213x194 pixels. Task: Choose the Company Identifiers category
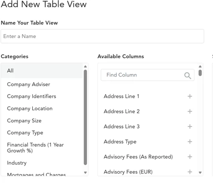point(42,97)
